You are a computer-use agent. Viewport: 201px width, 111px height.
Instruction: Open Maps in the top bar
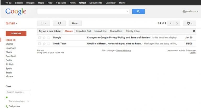pos(41,3)
